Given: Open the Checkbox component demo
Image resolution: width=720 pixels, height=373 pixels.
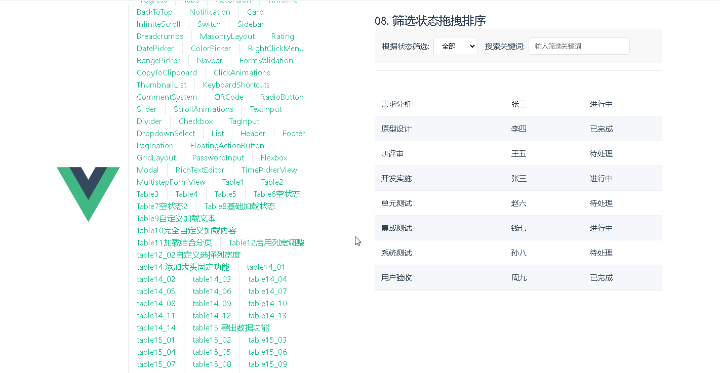Looking at the screenshot, I should (195, 121).
